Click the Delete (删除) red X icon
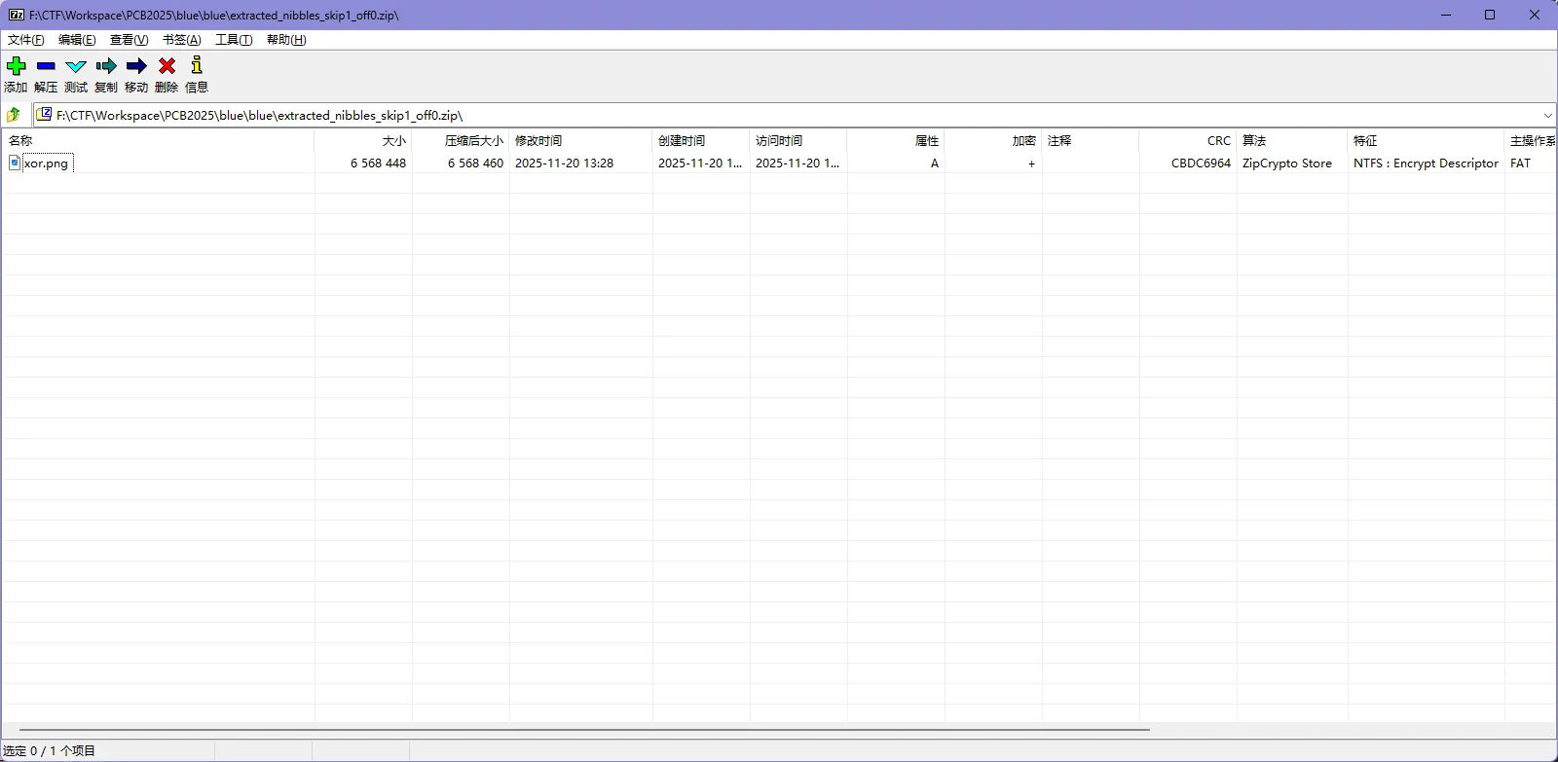Image resolution: width=1558 pixels, height=762 pixels. pyautogui.click(x=167, y=66)
